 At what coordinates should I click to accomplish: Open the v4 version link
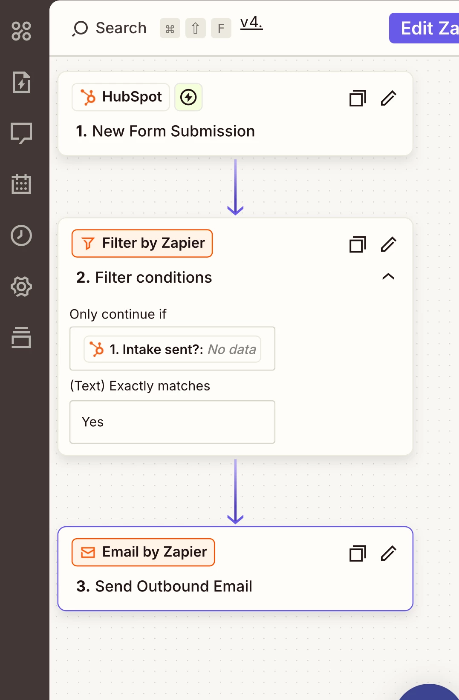pos(251,23)
